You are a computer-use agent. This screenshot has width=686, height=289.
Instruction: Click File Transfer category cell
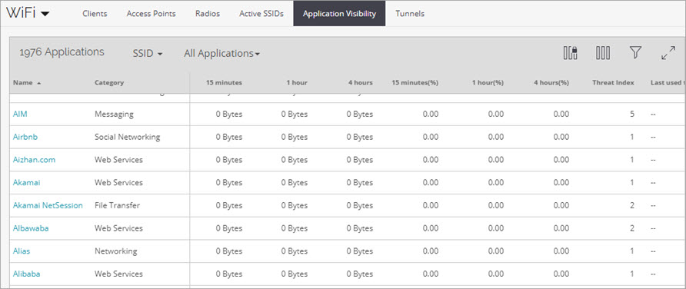pos(117,205)
